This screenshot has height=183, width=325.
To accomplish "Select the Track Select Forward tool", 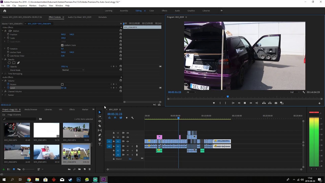I will tap(100, 116).
